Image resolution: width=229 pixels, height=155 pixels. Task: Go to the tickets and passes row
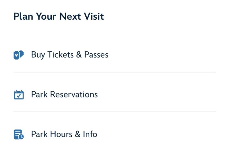114,55
